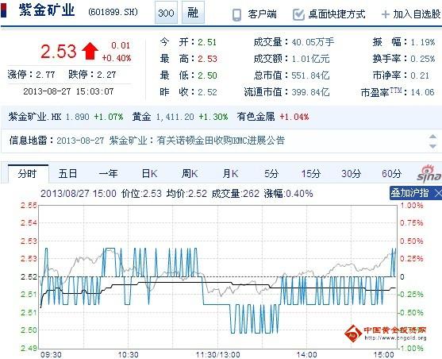Click the 市盈率 TTM value 14.06
Screen dimensions: 442x359
click(422, 92)
